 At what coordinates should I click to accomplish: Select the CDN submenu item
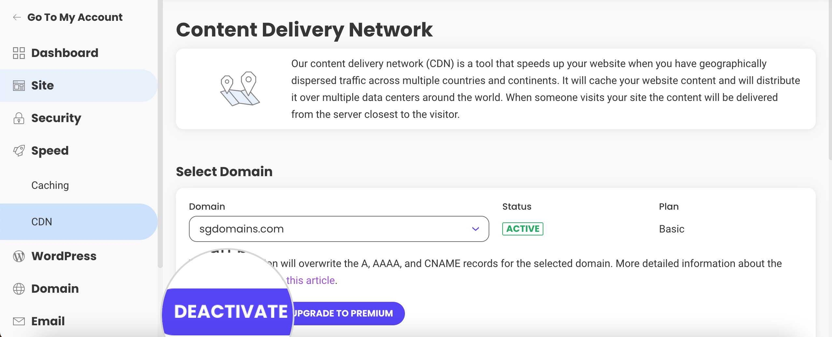[x=79, y=222]
